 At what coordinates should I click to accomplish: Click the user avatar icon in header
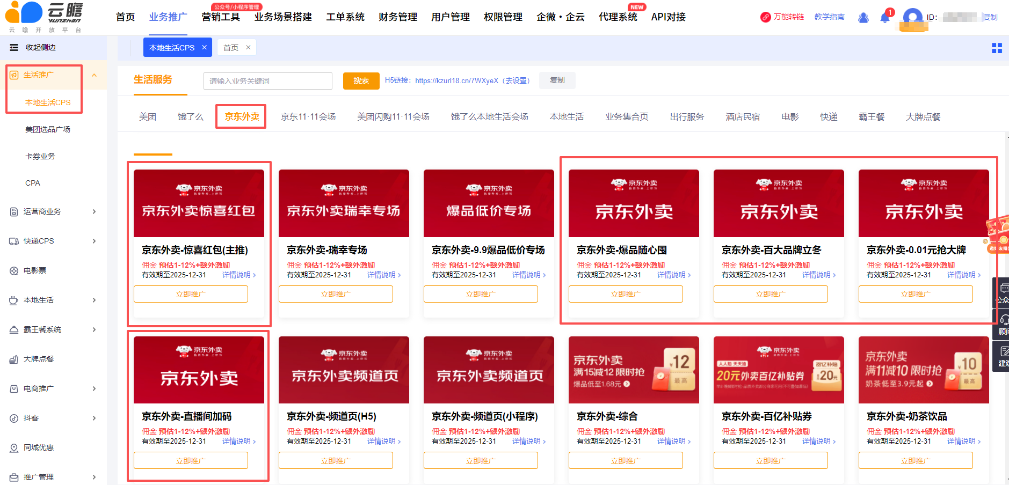tap(912, 18)
